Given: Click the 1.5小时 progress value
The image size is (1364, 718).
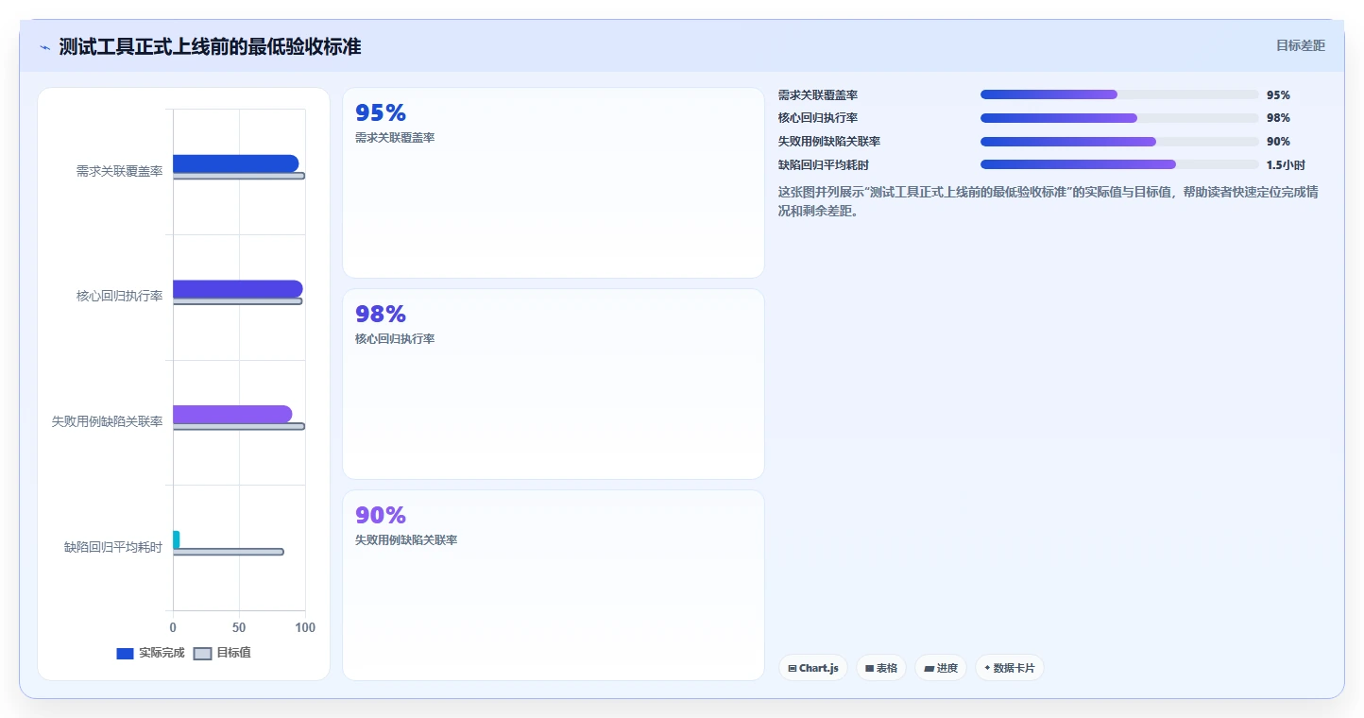Looking at the screenshot, I should pyautogui.click(x=1286, y=165).
